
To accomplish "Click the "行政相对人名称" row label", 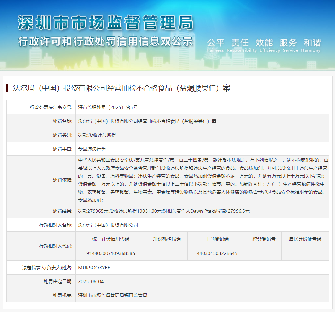I will coord(56,225).
